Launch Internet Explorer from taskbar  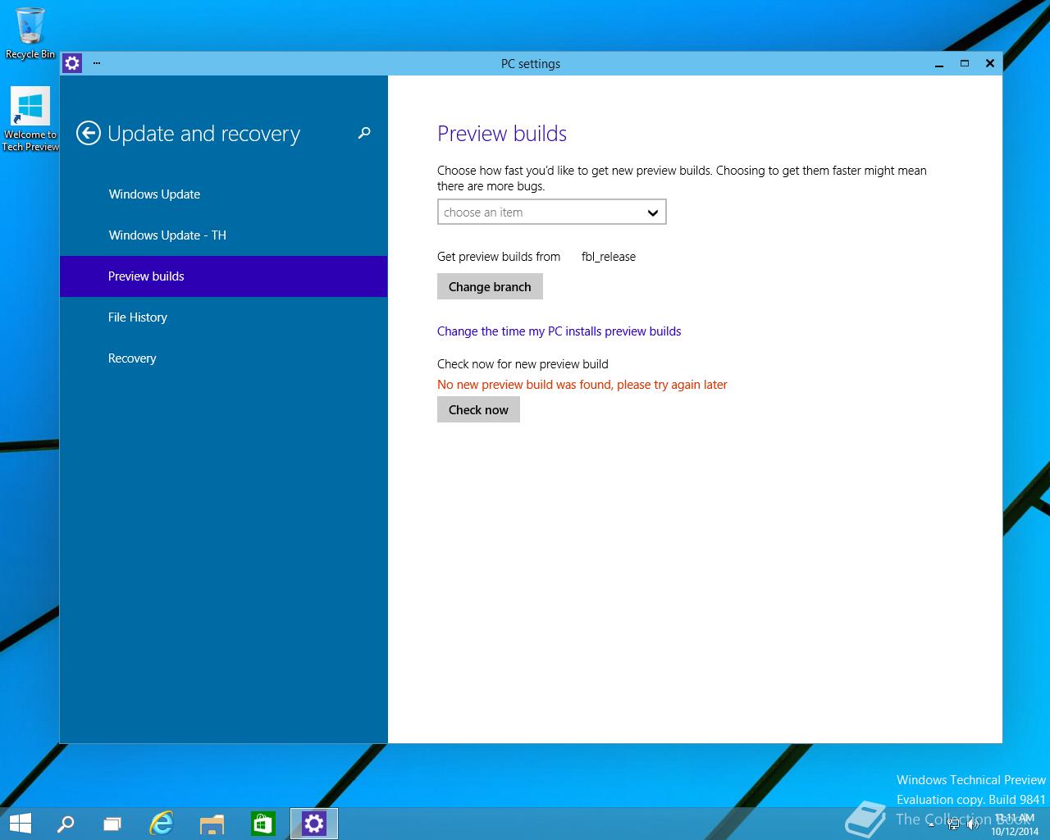point(162,824)
